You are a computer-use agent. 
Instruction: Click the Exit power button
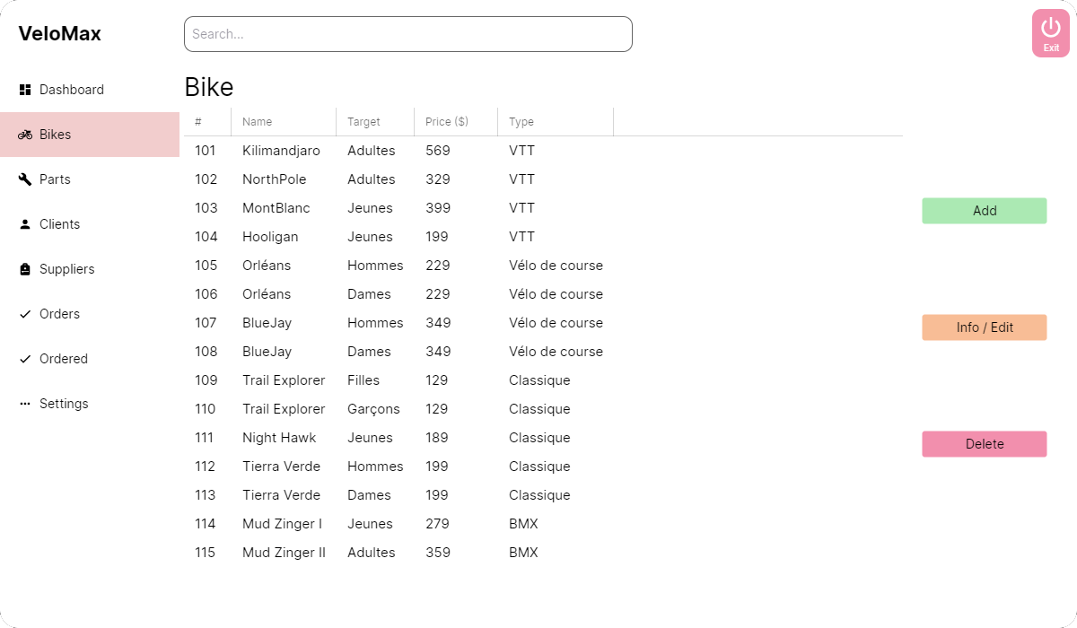coord(1050,32)
